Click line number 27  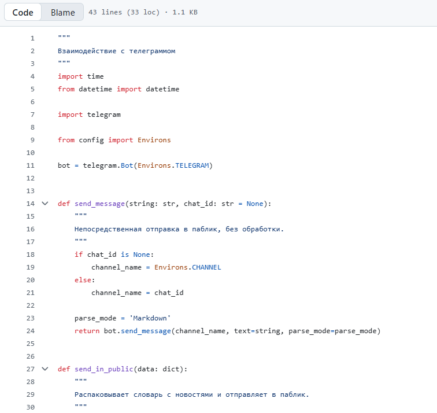pyautogui.click(x=31, y=369)
